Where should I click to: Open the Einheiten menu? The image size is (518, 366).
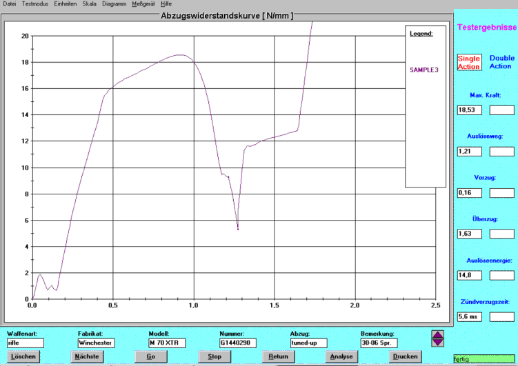[66, 4]
